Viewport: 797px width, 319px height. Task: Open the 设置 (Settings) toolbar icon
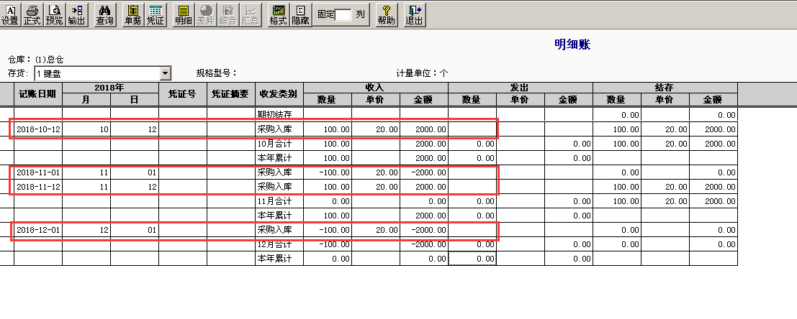(x=10, y=14)
